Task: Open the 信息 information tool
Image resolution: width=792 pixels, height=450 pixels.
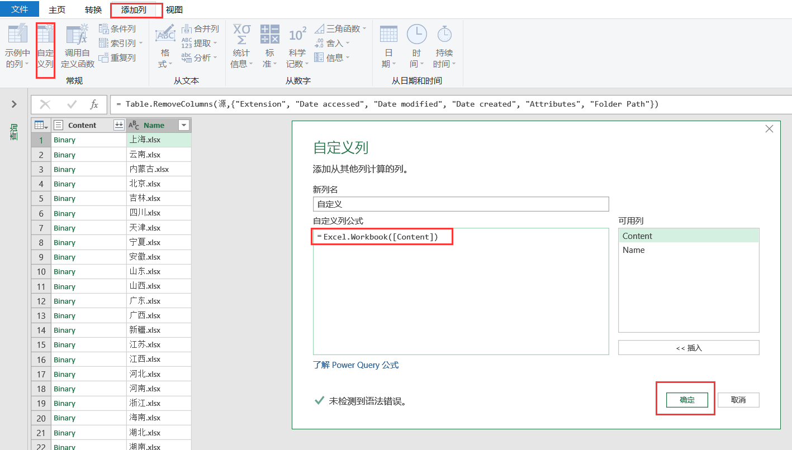Action: pyautogui.click(x=331, y=58)
